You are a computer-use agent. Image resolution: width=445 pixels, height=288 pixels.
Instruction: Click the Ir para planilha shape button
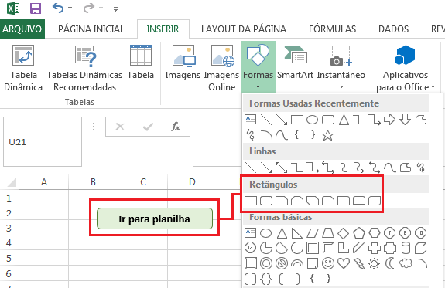155,219
